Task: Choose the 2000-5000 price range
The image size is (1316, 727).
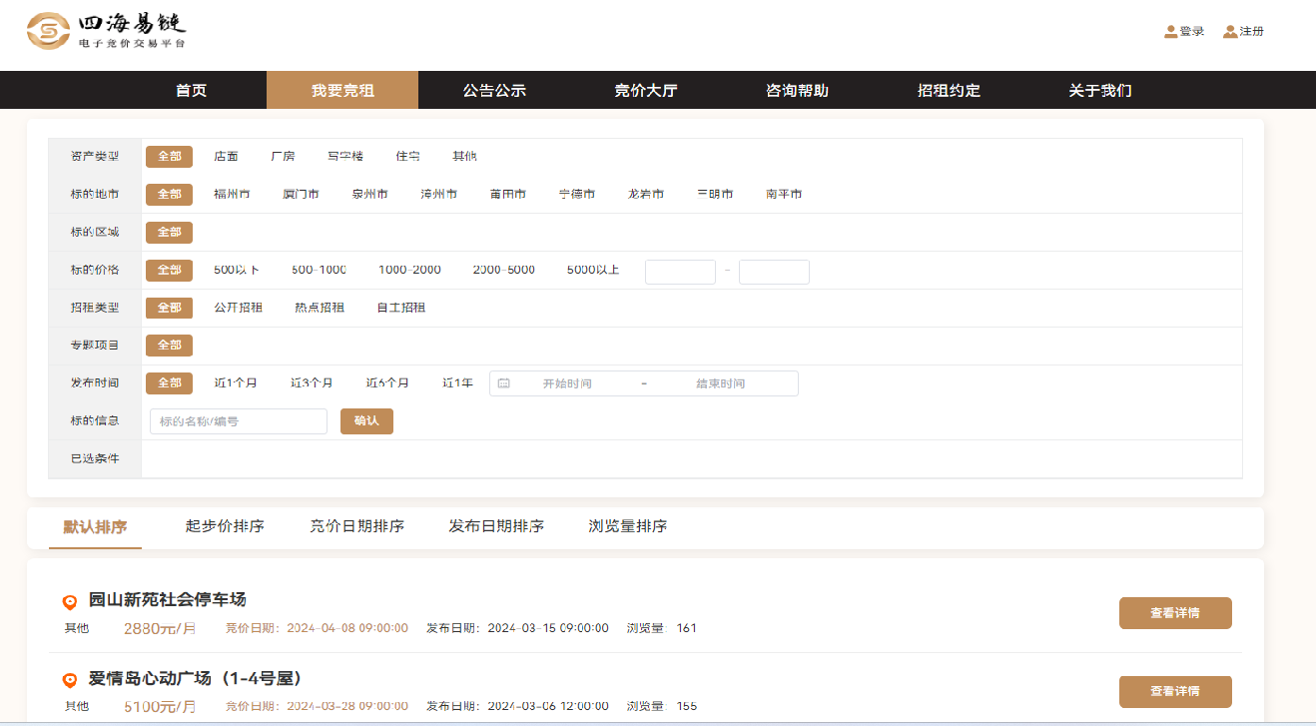Action: [x=503, y=271]
